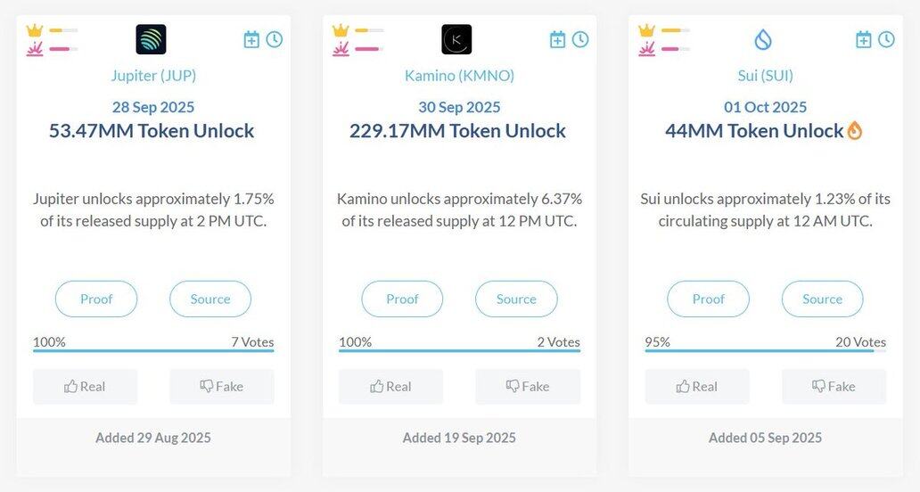Click the clock reminder icon on Sui card
The image size is (920, 492).
pyautogui.click(x=886, y=39)
